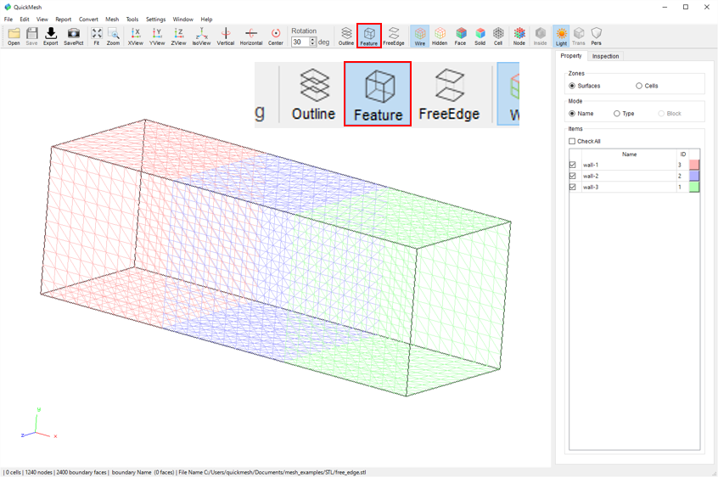Click the Rotation angle spinner arrows
718x477 pixels.
pyautogui.click(x=313, y=42)
